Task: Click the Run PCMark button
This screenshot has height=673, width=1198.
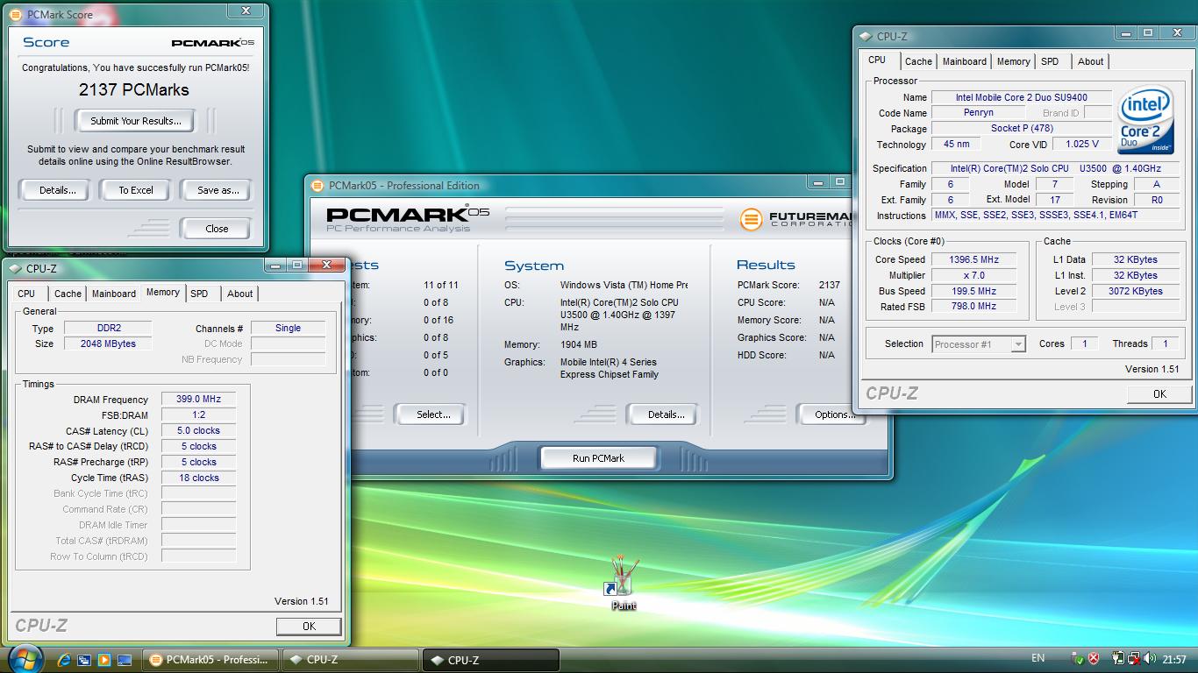Action: coord(598,458)
